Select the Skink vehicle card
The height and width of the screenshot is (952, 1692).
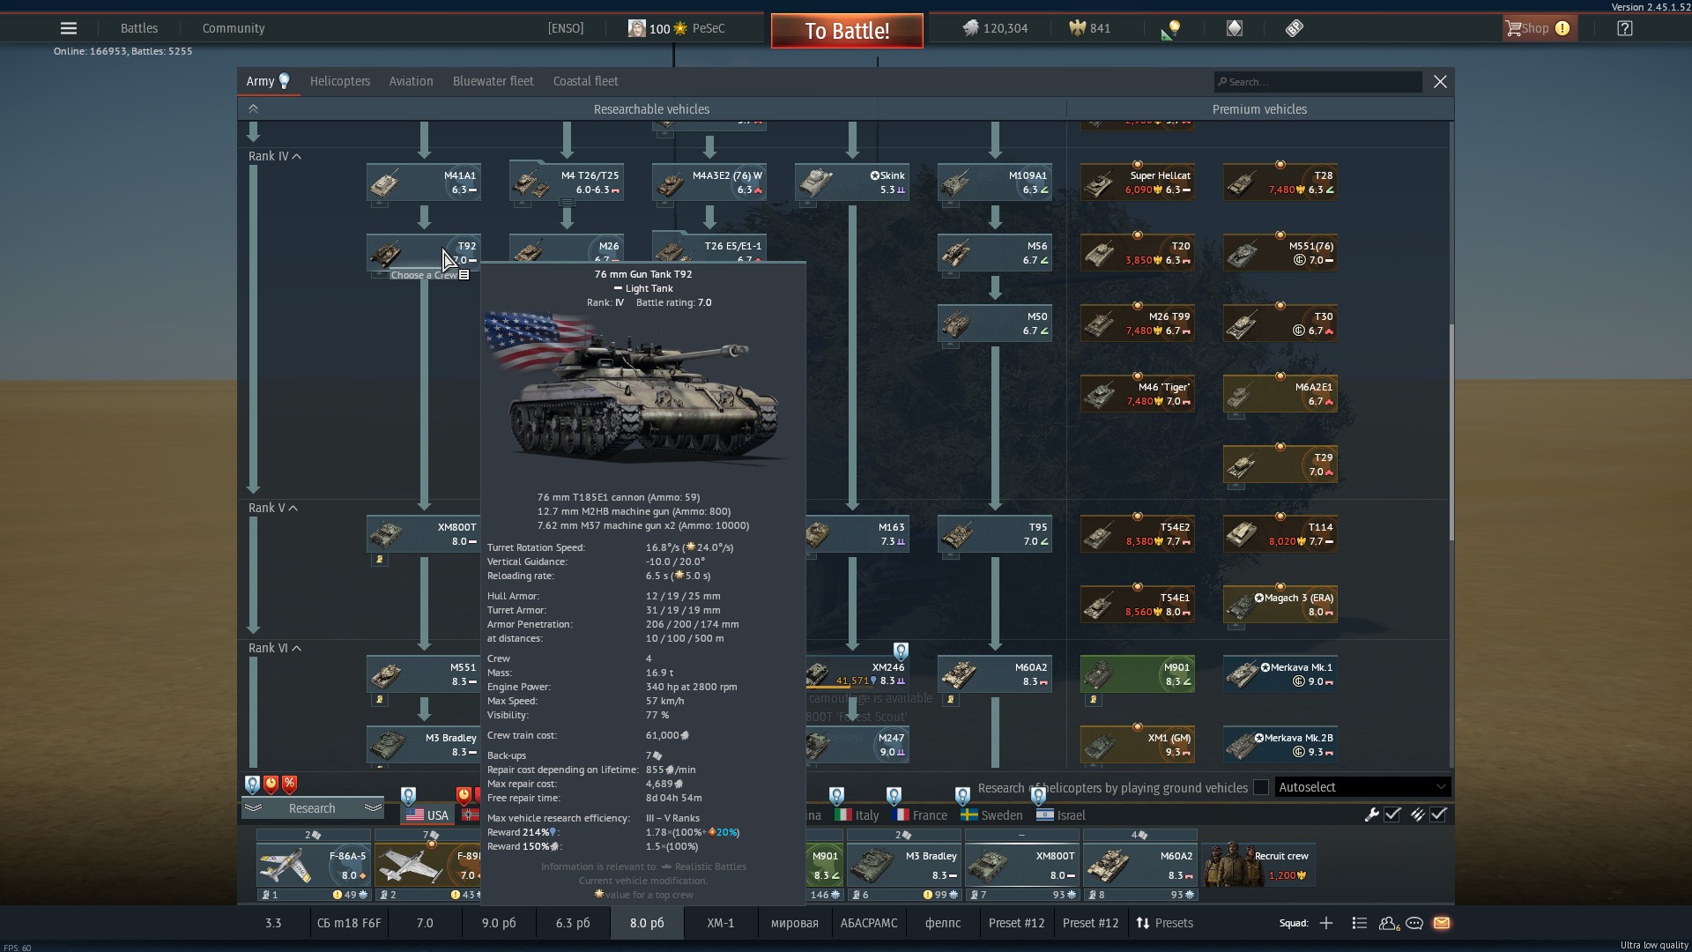(852, 182)
